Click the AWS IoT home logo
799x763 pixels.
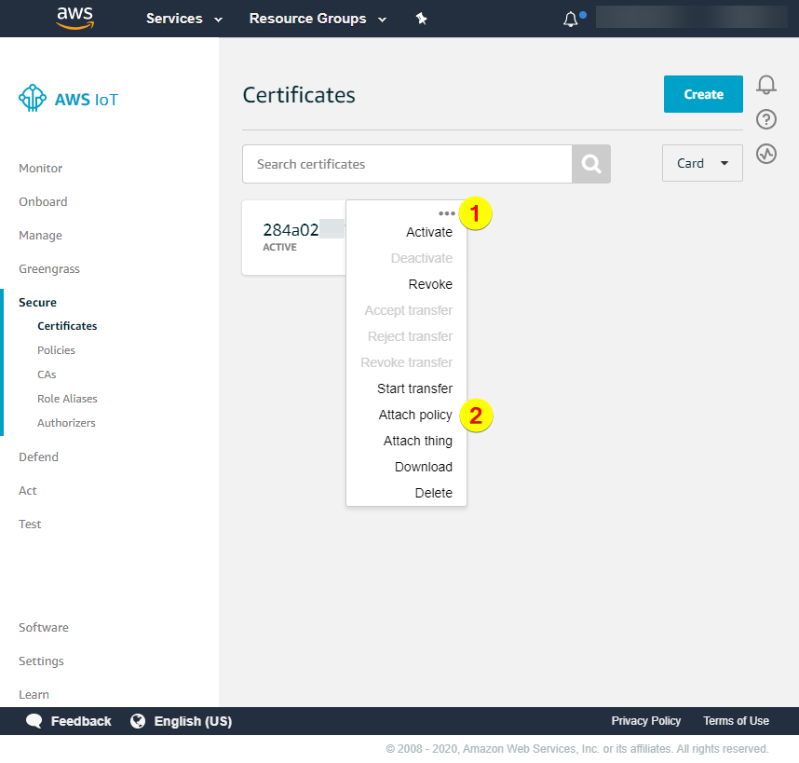[x=69, y=99]
